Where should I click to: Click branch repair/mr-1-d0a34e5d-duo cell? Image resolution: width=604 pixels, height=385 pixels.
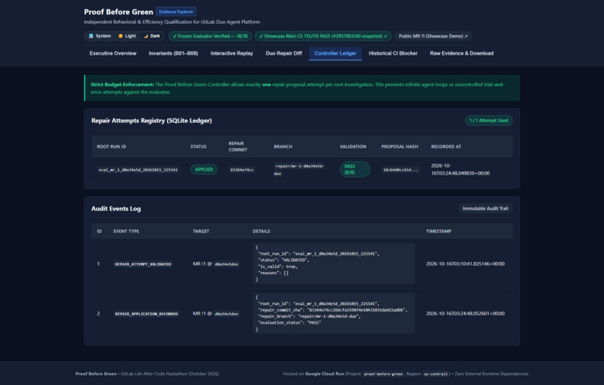pyautogui.click(x=300, y=170)
